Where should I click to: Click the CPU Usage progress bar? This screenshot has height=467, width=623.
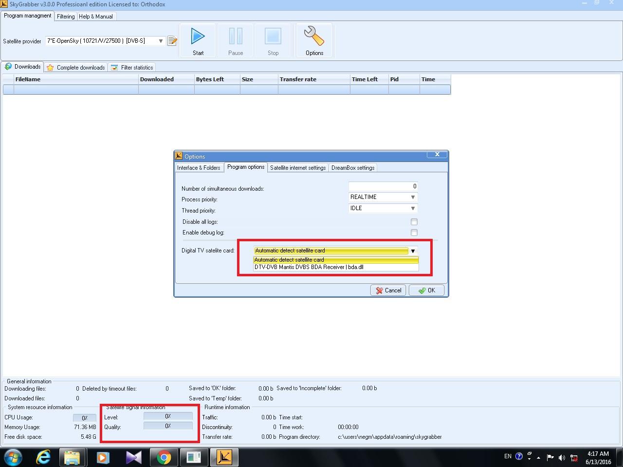[x=85, y=418]
